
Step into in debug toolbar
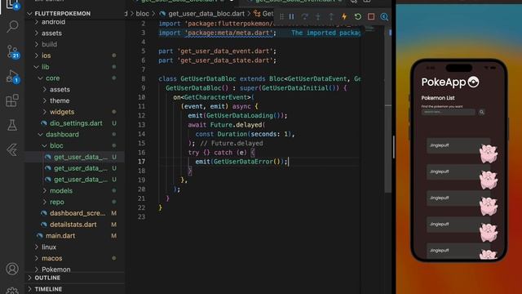coord(318,16)
